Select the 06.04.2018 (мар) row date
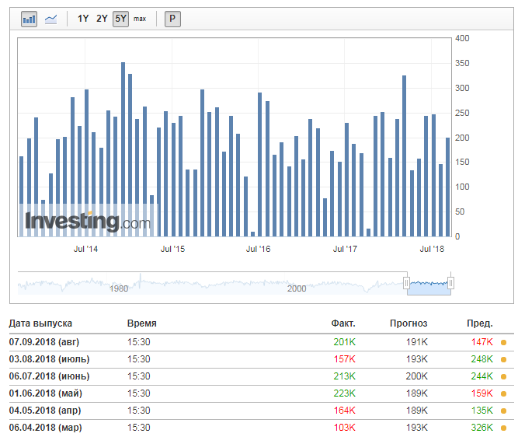This screenshot has width=518, height=437. pos(45,428)
